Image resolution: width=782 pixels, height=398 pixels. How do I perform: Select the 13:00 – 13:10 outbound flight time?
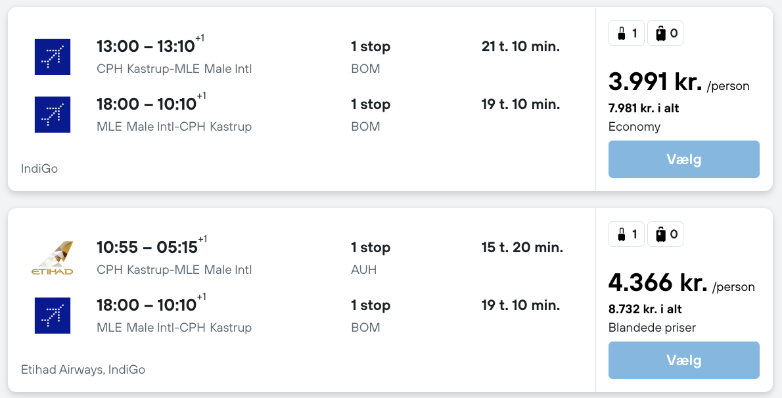tap(146, 47)
